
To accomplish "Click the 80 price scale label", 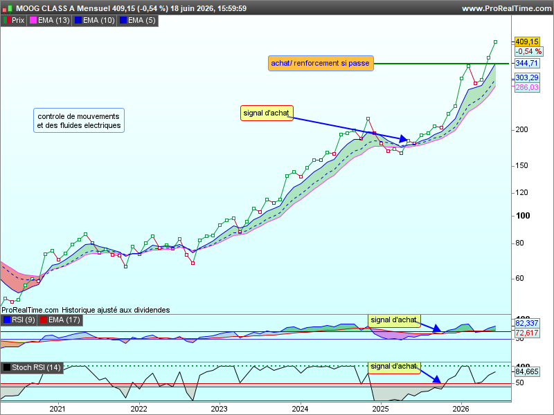I will point(520,243).
